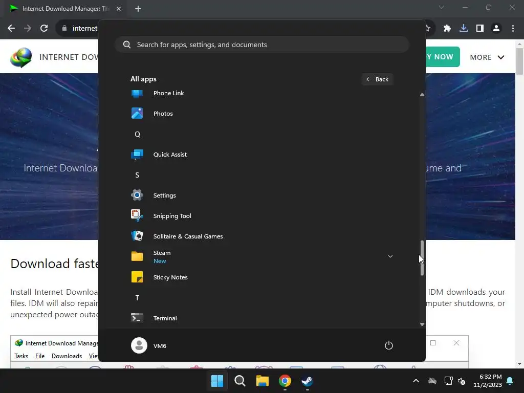This screenshot has width=524, height=393.
Task: Click the Windows Start button on taskbar
Action: pos(217,381)
